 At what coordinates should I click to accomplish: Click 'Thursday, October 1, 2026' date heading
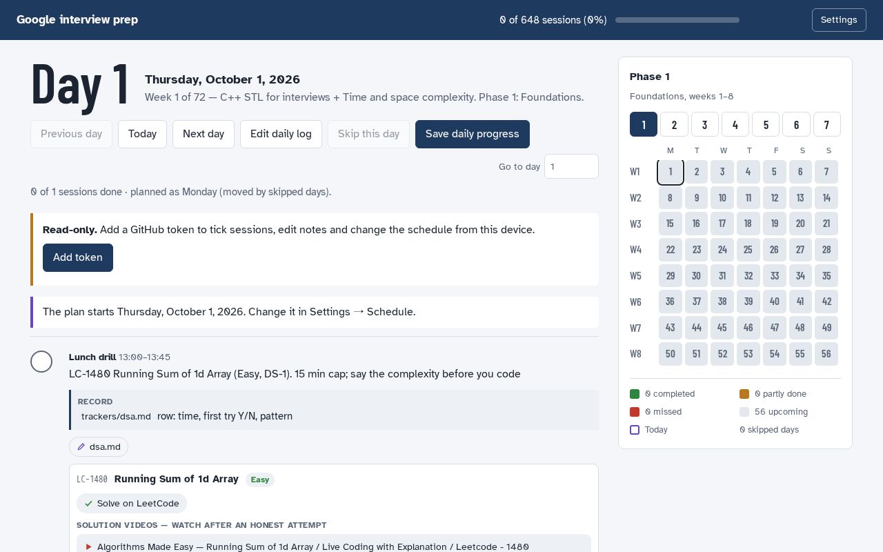click(x=222, y=79)
